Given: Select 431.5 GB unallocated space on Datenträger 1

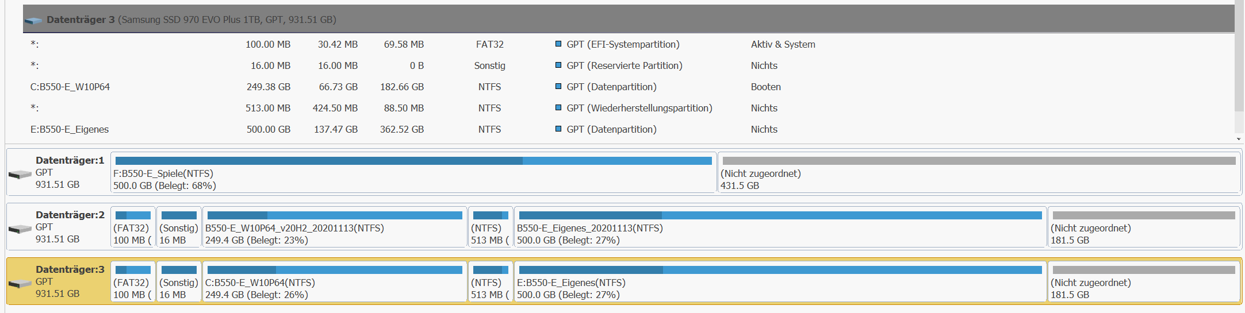Looking at the screenshot, I should 979,172.
